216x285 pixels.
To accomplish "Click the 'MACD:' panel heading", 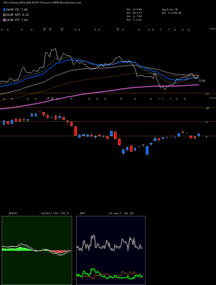I will click(13, 213).
